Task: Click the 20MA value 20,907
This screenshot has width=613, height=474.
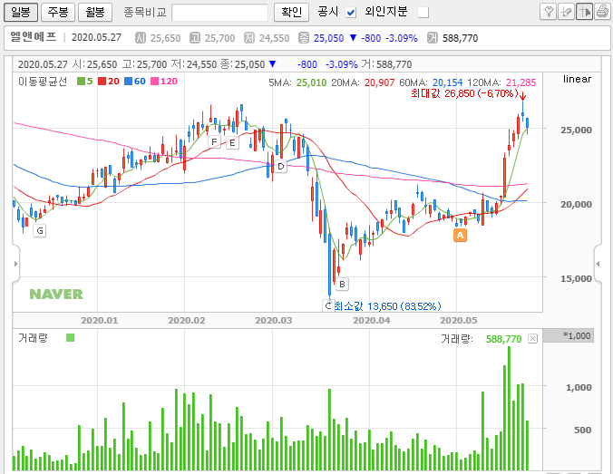Action: (x=379, y=82)
